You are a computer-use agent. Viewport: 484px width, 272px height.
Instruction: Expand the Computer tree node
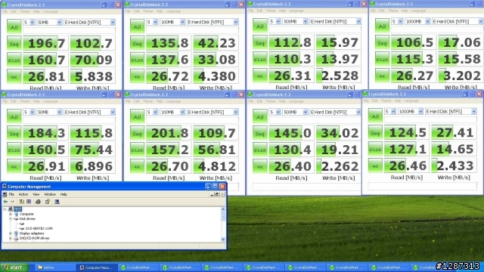pos(11,214)
